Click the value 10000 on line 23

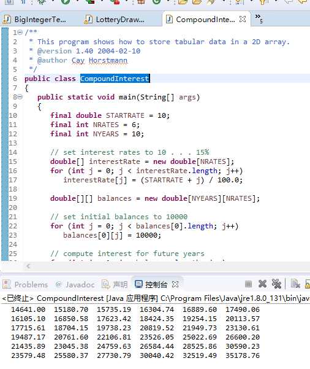tap(146, 235)
